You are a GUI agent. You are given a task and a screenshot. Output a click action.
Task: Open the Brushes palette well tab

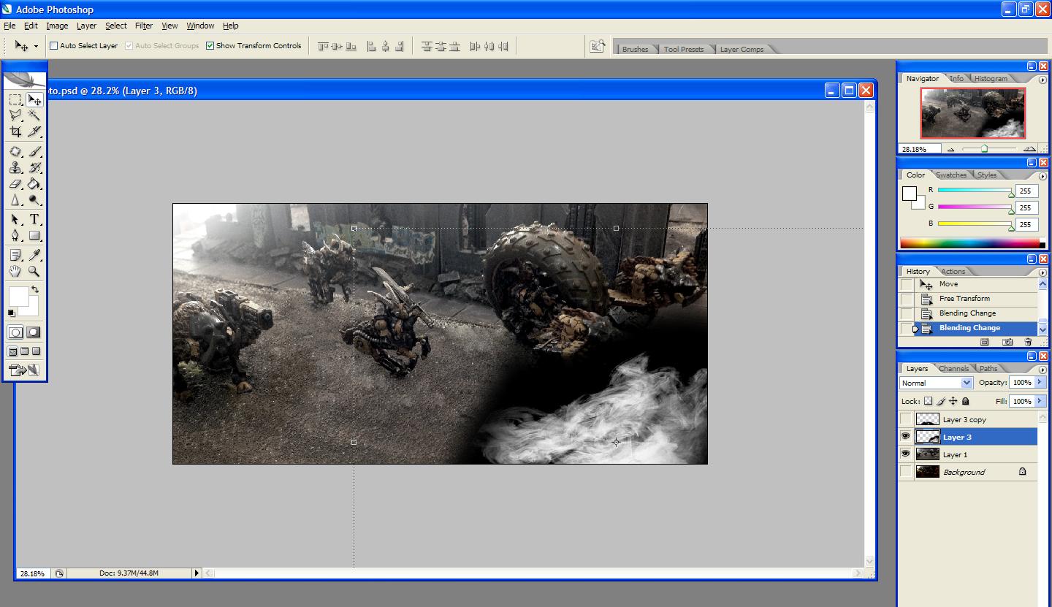pos(635,50)
